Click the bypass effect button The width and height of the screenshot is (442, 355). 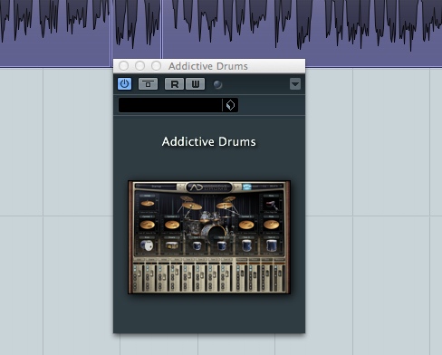148,84
